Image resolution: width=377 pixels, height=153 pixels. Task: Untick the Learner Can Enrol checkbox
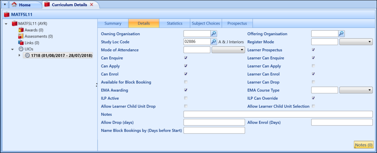coord(313,73)
